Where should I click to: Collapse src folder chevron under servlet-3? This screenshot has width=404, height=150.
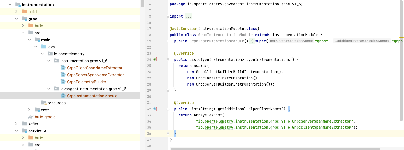coord(23,145)
